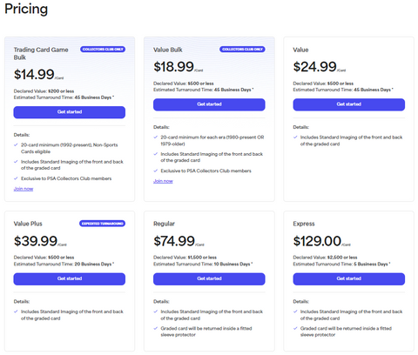Click Collectors Club Only badge on Trading Card Game Bulk
The height and width of the screenshot is (355, 418).
[103, 50]
